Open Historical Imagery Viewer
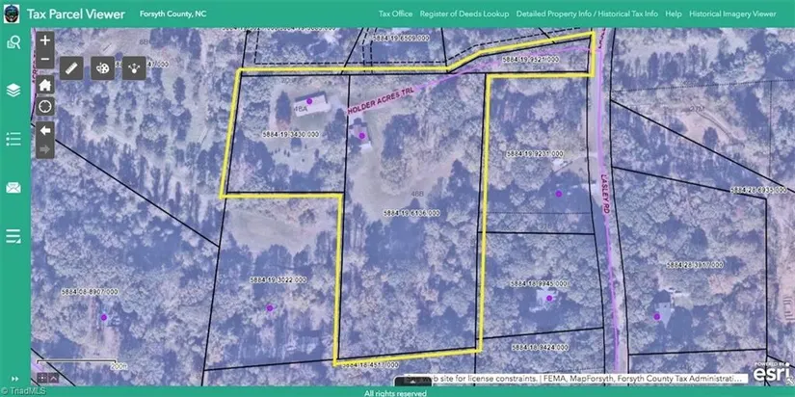This screenshot has height=397, width=795. (733, 14)
